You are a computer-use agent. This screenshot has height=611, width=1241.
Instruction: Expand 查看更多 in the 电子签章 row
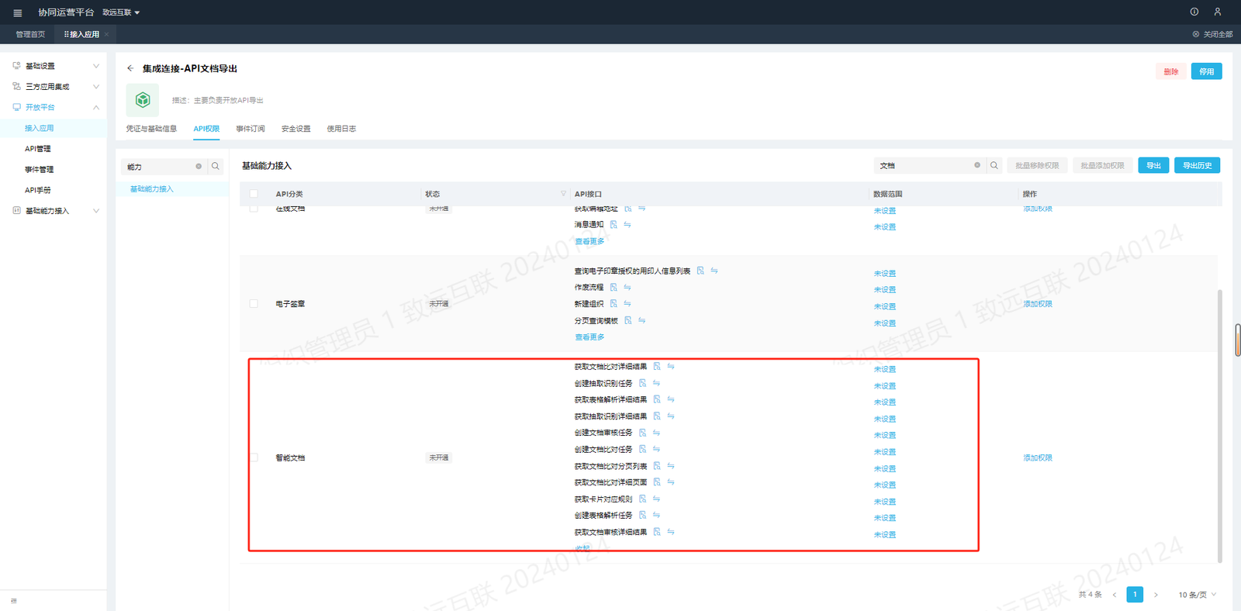click(589, 337)
